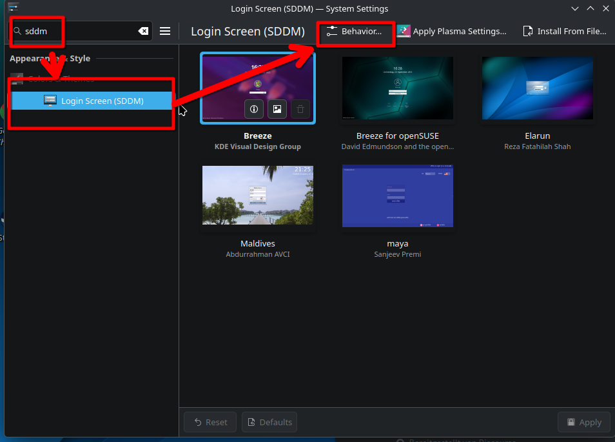Click the window menu icon in titlebar
This screenshot has height=442, width=615.
tap(12, 8)
